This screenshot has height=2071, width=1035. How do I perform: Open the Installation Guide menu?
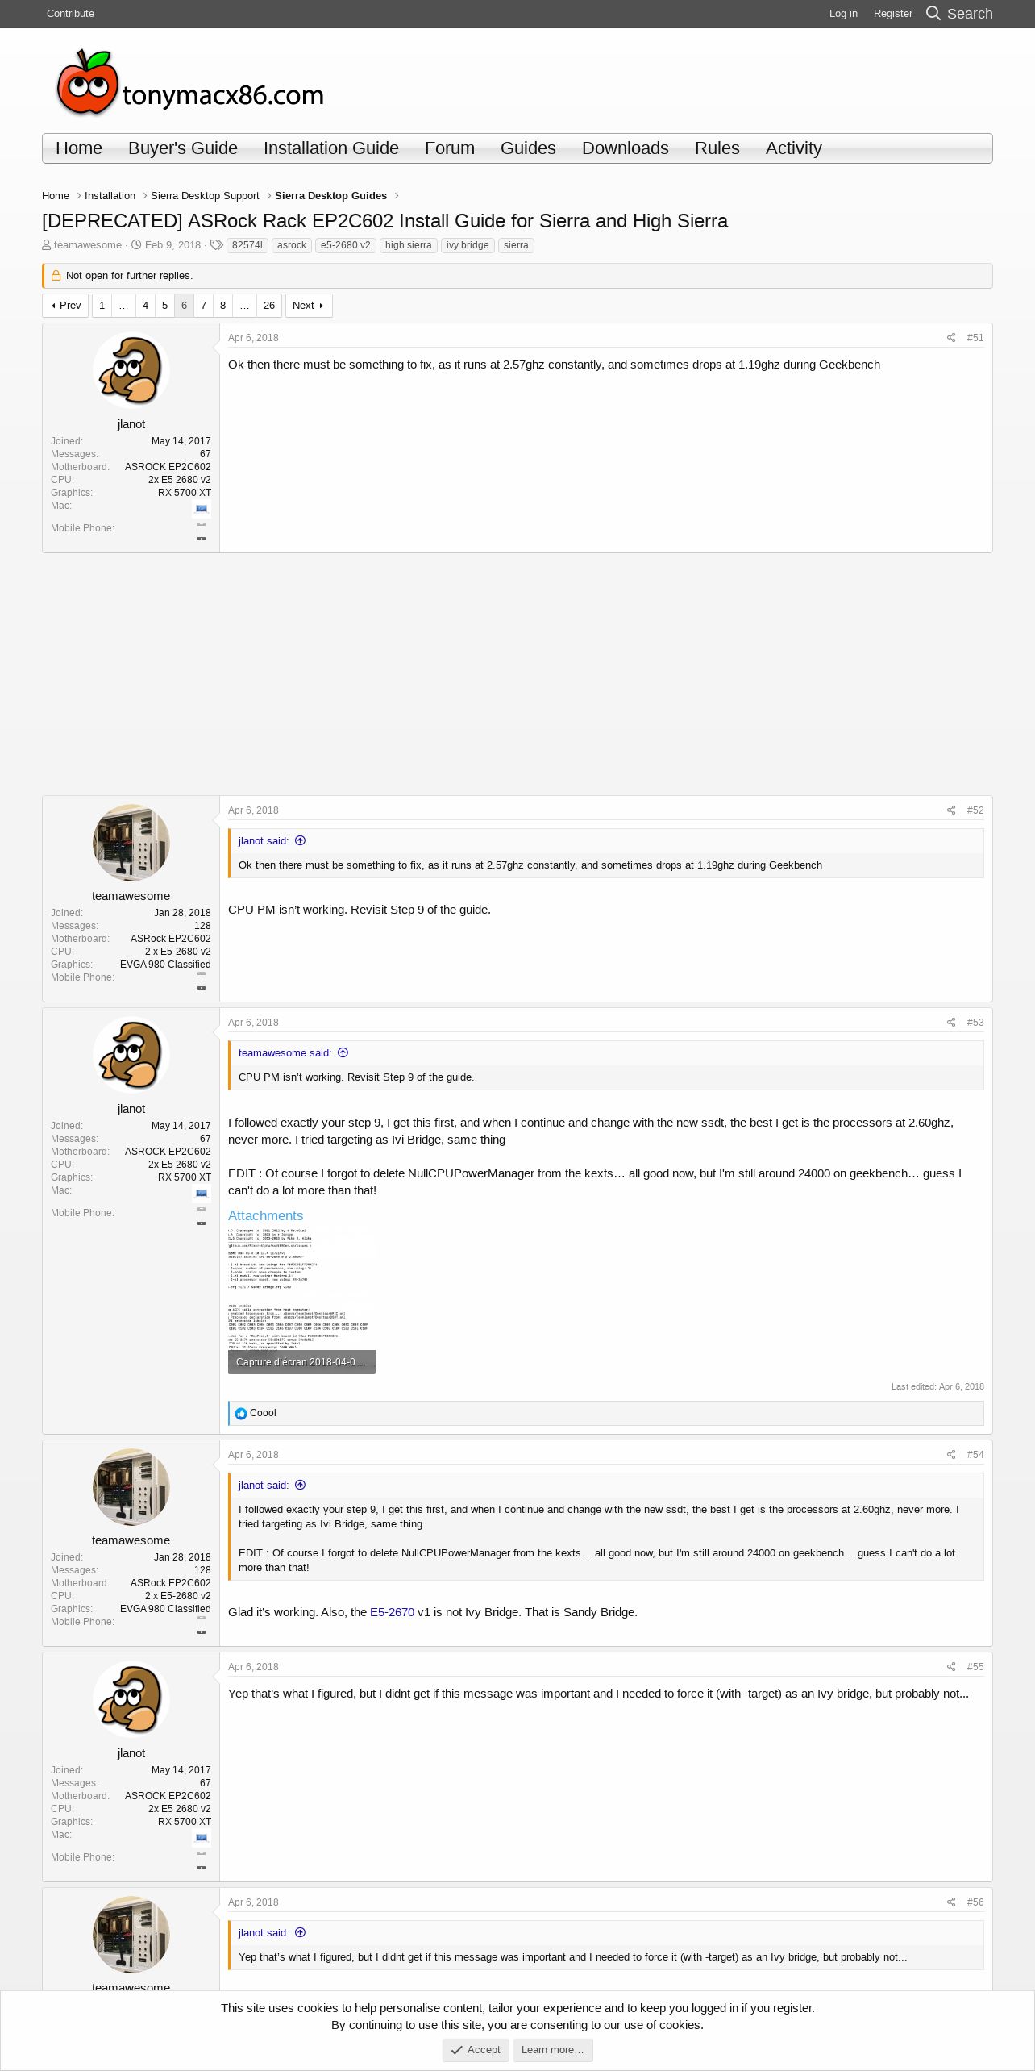(331, 148)
